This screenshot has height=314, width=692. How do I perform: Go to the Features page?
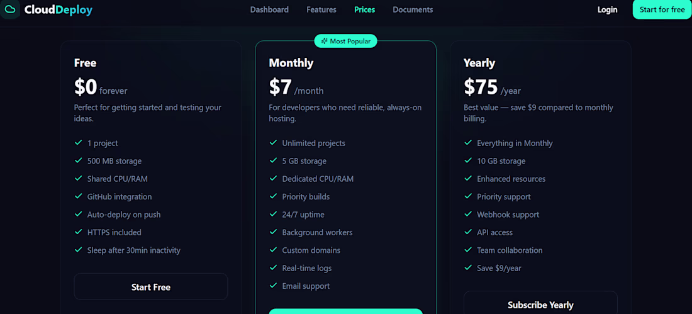321,9
